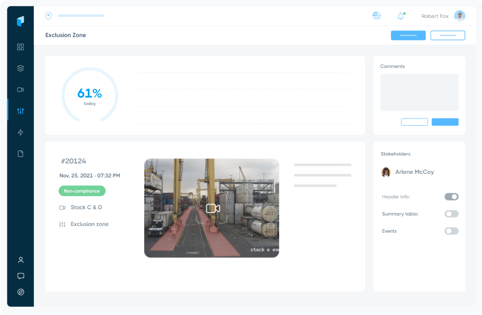Click the user profile icon near sidebar bottom
482x315 pixels.
click(x=20, y=260)
